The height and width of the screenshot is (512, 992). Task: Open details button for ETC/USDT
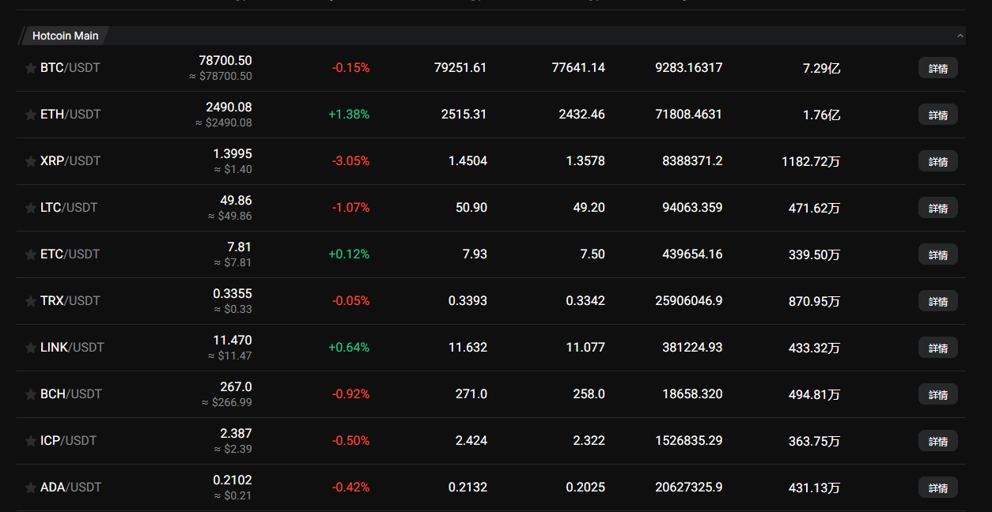click(x=938, y=254)
